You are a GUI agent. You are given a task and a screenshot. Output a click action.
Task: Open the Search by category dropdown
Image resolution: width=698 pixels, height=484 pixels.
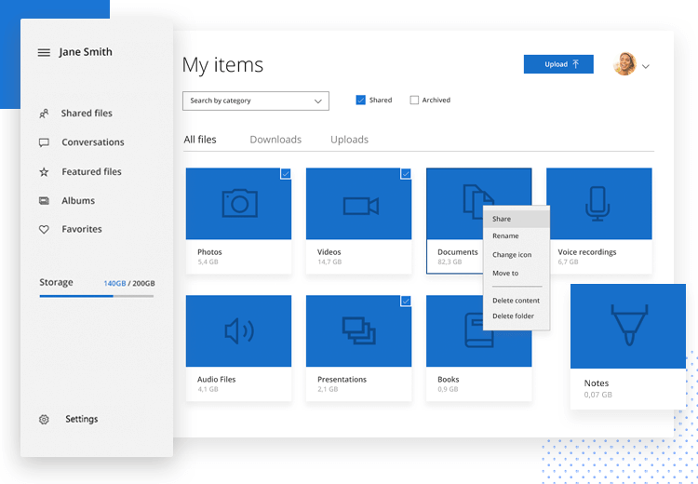(x=256, y=101)
